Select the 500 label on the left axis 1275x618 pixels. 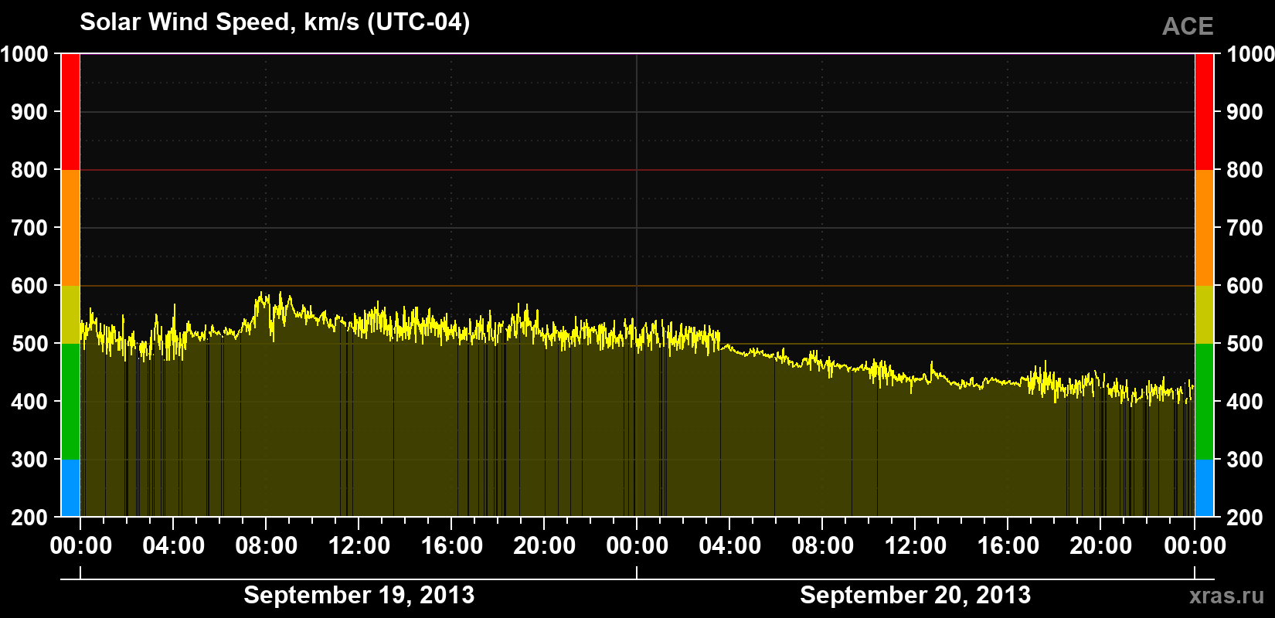(30, 344)
